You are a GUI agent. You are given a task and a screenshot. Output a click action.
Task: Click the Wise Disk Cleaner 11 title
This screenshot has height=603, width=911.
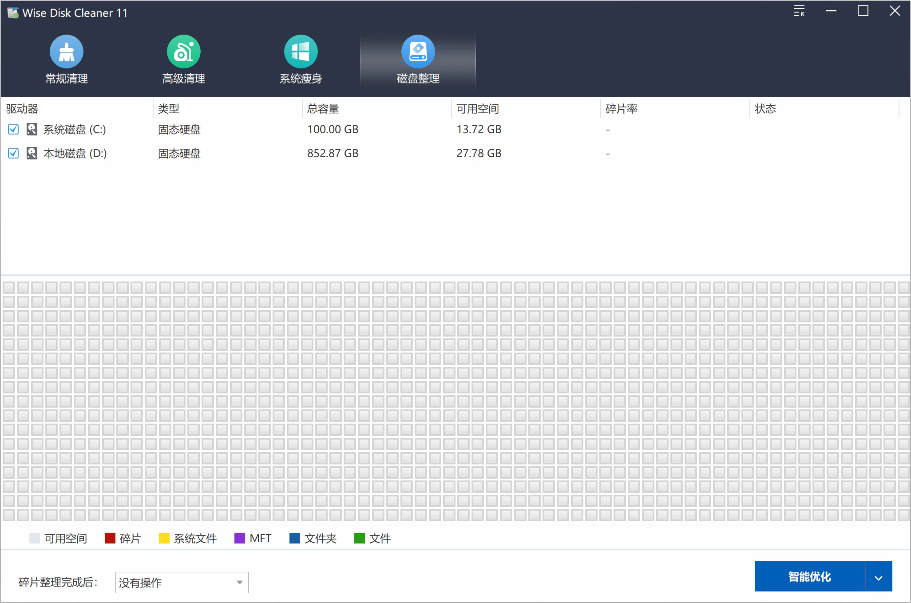[x=75, y=13]
